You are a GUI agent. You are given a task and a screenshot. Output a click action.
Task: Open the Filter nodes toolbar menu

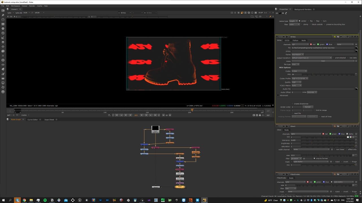pos(3,33)
